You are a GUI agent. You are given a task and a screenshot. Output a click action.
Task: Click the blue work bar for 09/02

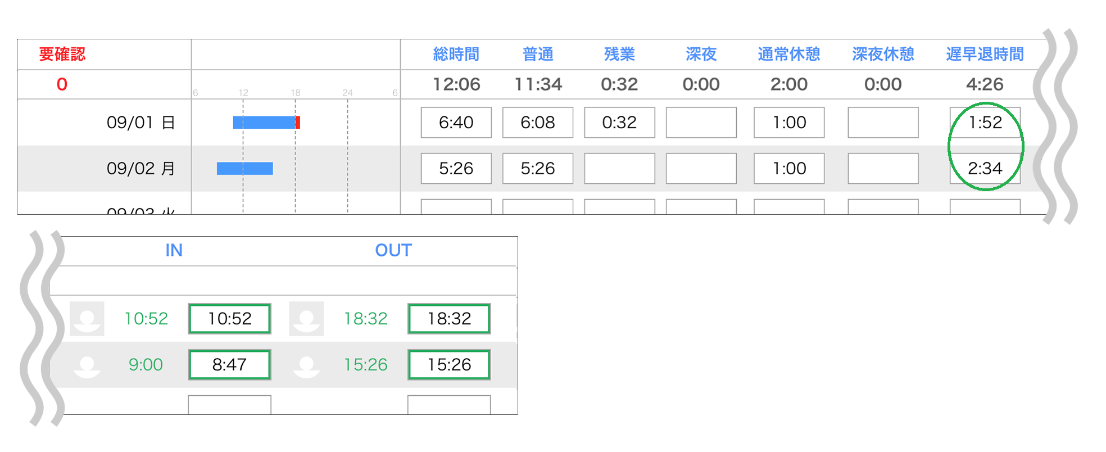click(245, 169)
